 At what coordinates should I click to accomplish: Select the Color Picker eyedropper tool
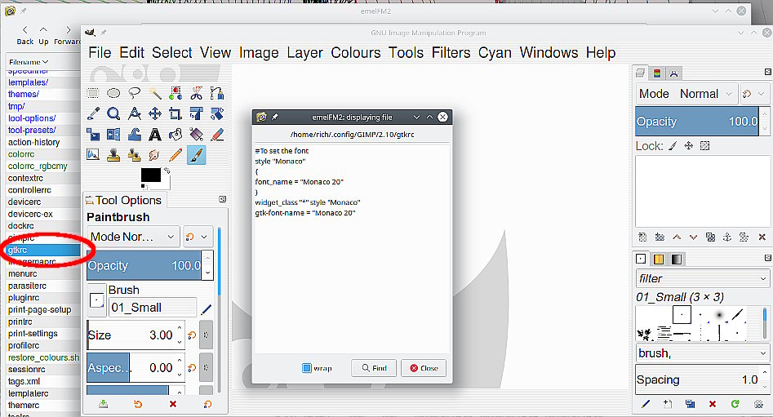tap(93, 113)
